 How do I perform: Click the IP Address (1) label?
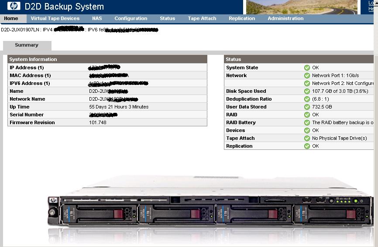(x=27, y=68)
